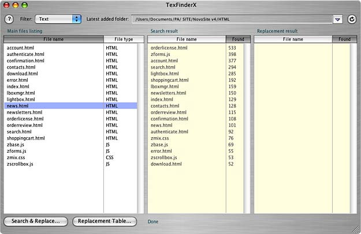Select download.html in main files listing
The width and height of the screenshot is (361, 234).
pyautogui.click(x=22, y=73)
